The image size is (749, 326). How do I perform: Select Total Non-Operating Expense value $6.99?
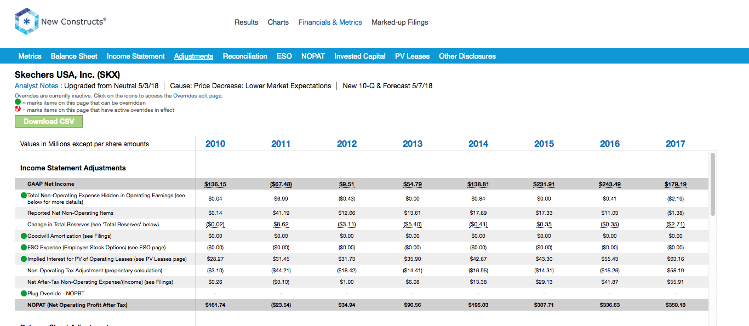(x=281, y=198)
